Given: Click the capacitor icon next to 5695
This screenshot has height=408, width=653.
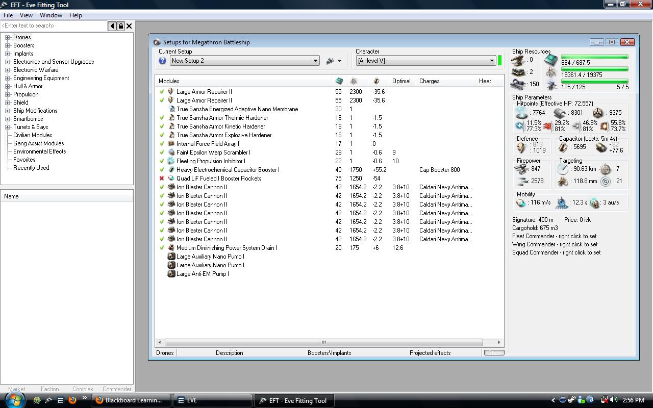Looking at the screenshot, I should (x=563, y=147).
